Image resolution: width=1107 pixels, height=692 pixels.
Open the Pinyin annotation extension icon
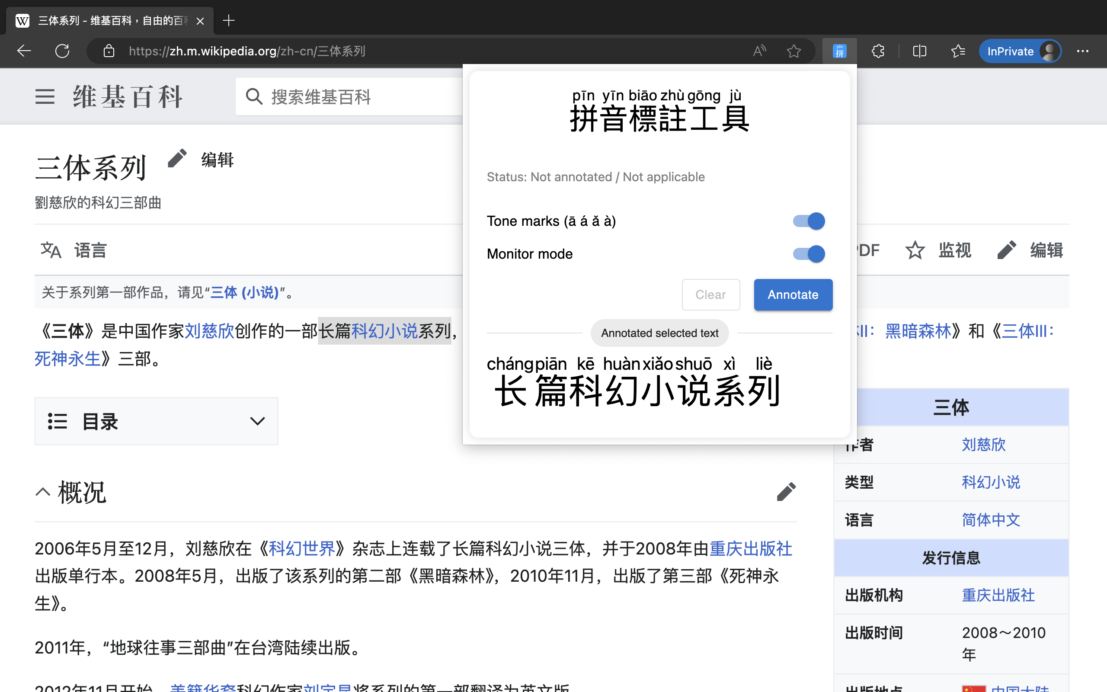point(839,51)
